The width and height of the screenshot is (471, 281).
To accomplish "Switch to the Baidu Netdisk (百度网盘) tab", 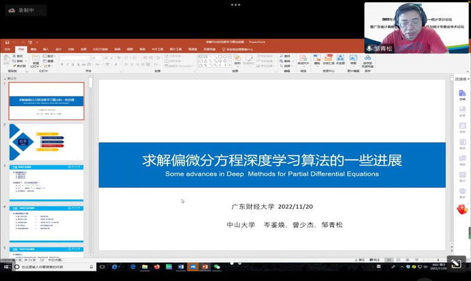I will (x=209, y=50).
